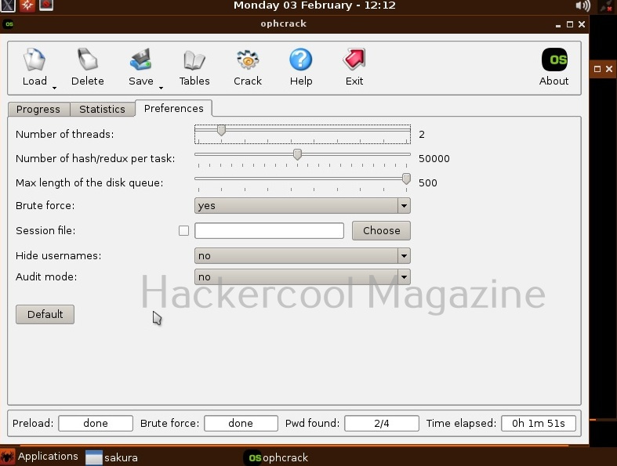Open the Tables book icon
617x466 pixels.
click(194, 60)
